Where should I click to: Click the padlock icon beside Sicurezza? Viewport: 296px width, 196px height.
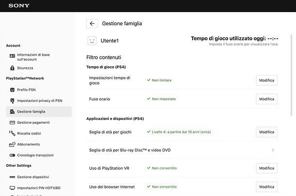tap(12, 68)
